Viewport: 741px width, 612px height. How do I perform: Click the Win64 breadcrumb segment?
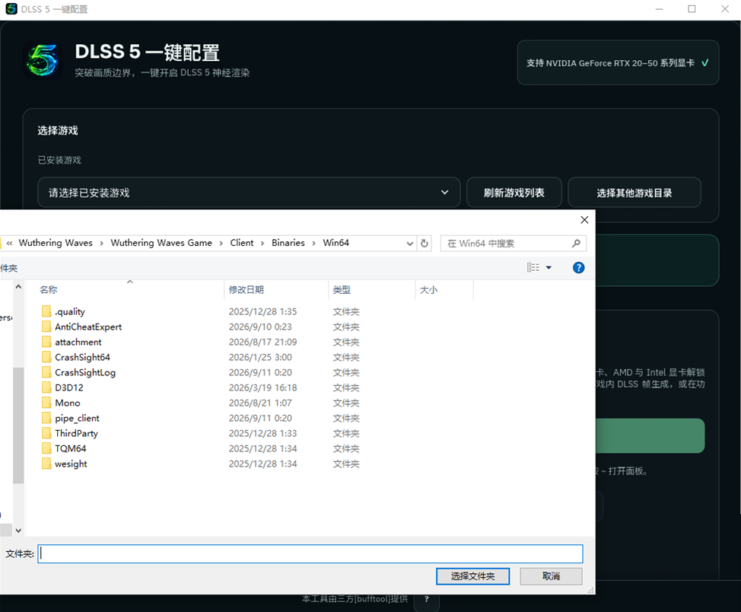point(336,243)
